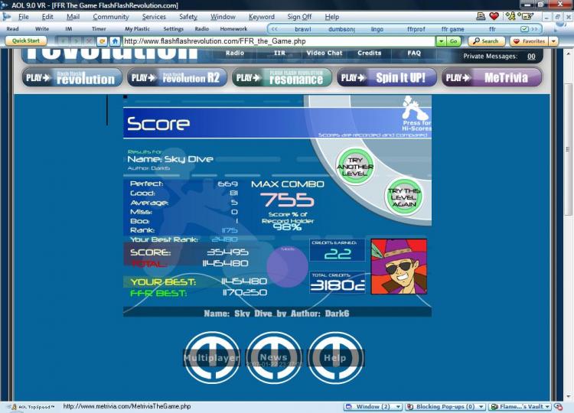Click Try This Level Again button

404,197
